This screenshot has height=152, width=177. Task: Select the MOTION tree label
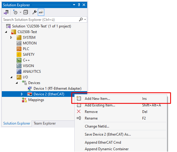(x=30, y=43)
